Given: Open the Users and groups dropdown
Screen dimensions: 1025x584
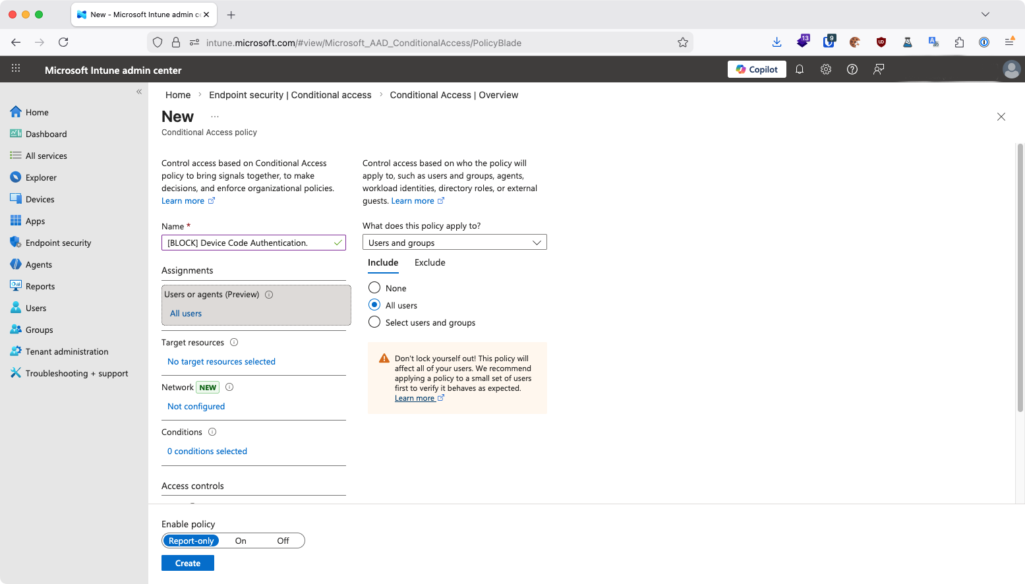Looking at the screenshot, I should [x=455, y=243].
